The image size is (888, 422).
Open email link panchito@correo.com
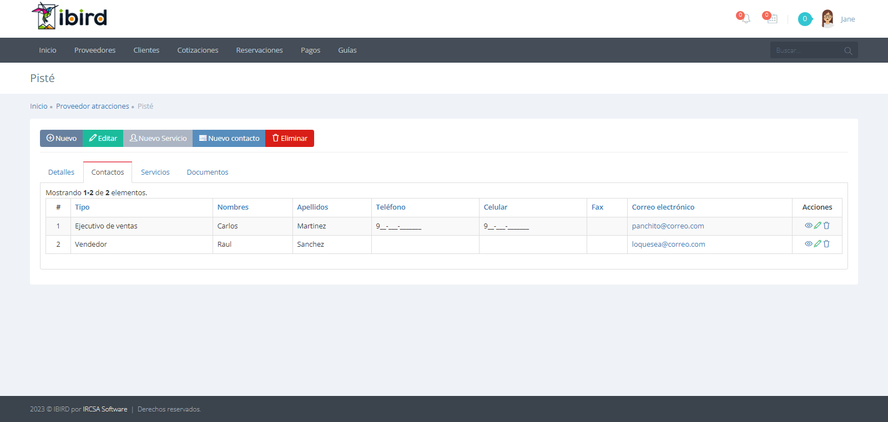coord(668,226)
